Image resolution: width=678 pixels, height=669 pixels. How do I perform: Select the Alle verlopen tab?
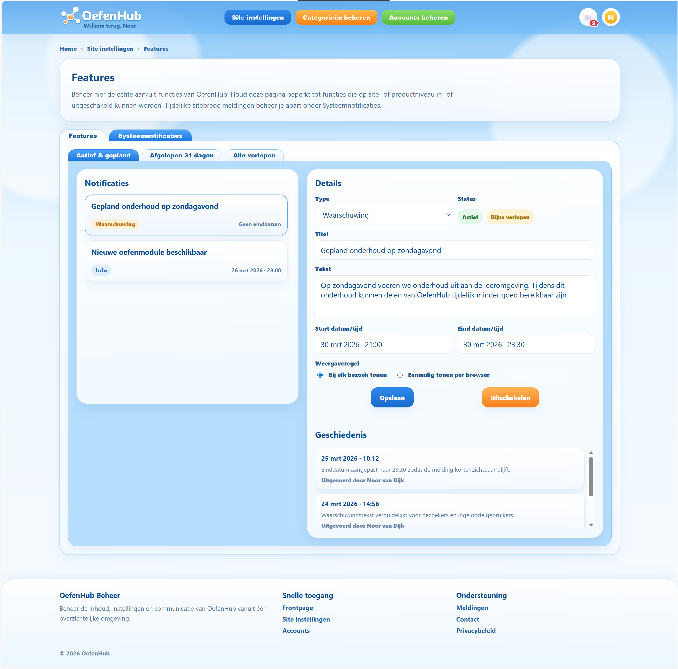click(254, 155)
